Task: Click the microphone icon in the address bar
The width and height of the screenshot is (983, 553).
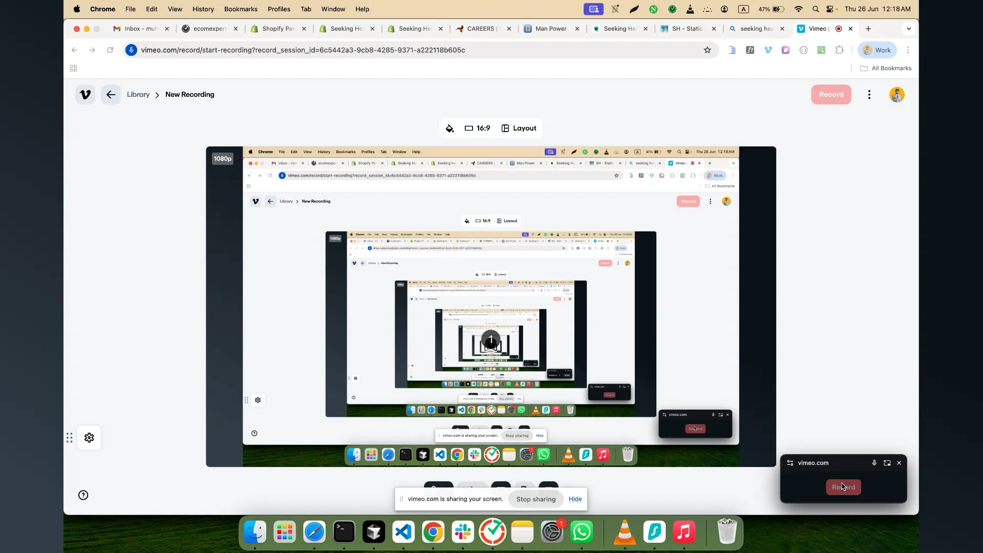Action: [132, 50]
